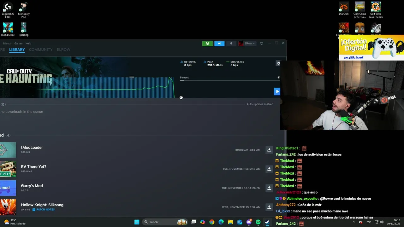The height and width of the screenshot is (227, 404).
Task: Open the Monopoly Plus desktop shortcut
Action: point(24,10)
